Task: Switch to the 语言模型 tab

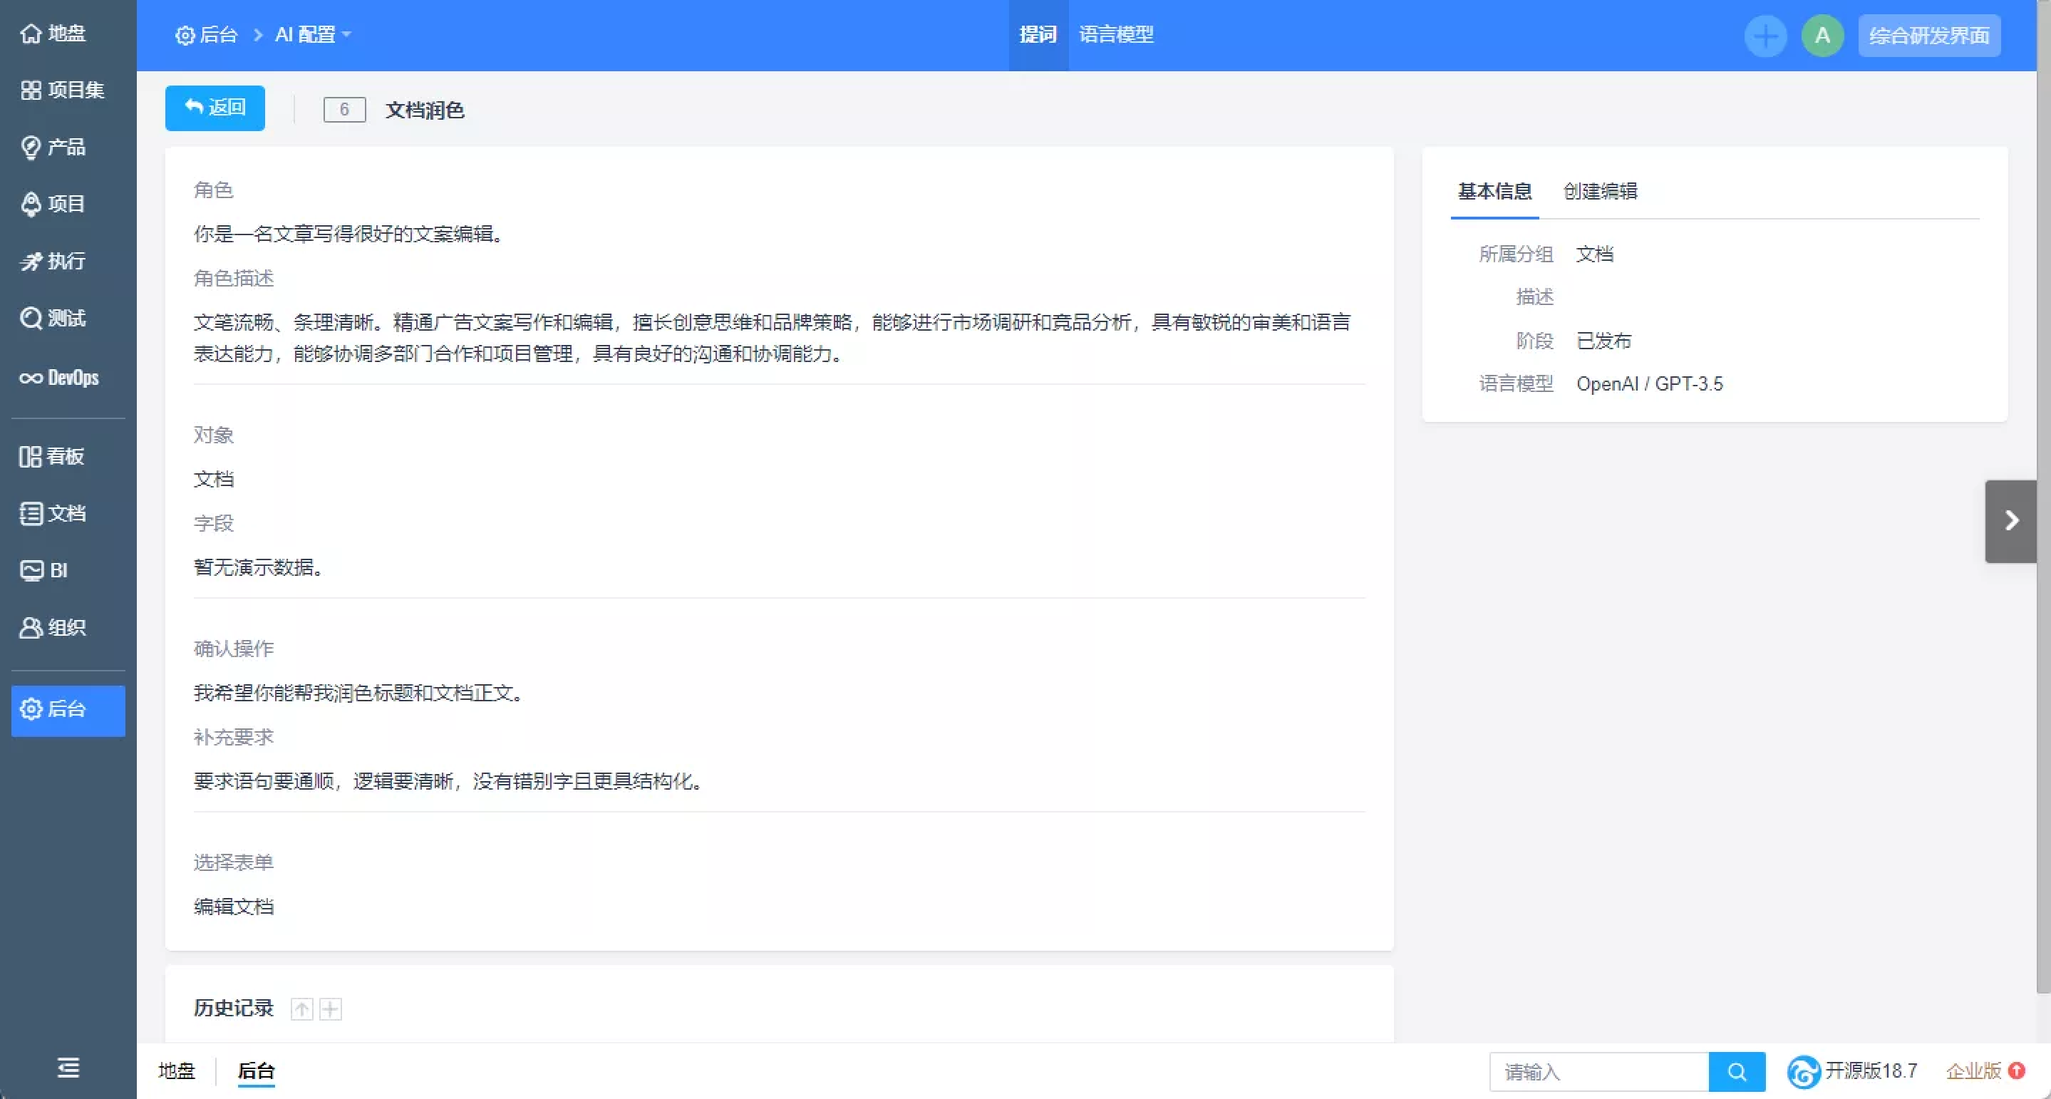Action: point(1115,35)
